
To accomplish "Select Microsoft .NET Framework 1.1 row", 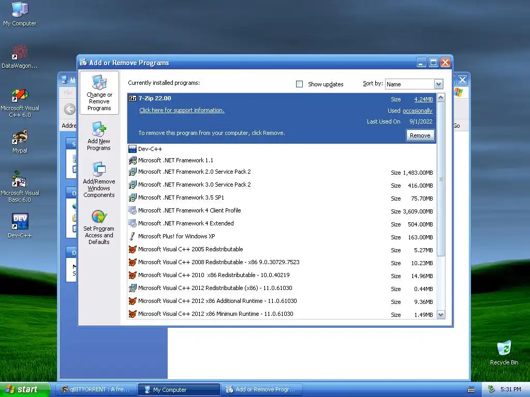I will tap(282, 160).
